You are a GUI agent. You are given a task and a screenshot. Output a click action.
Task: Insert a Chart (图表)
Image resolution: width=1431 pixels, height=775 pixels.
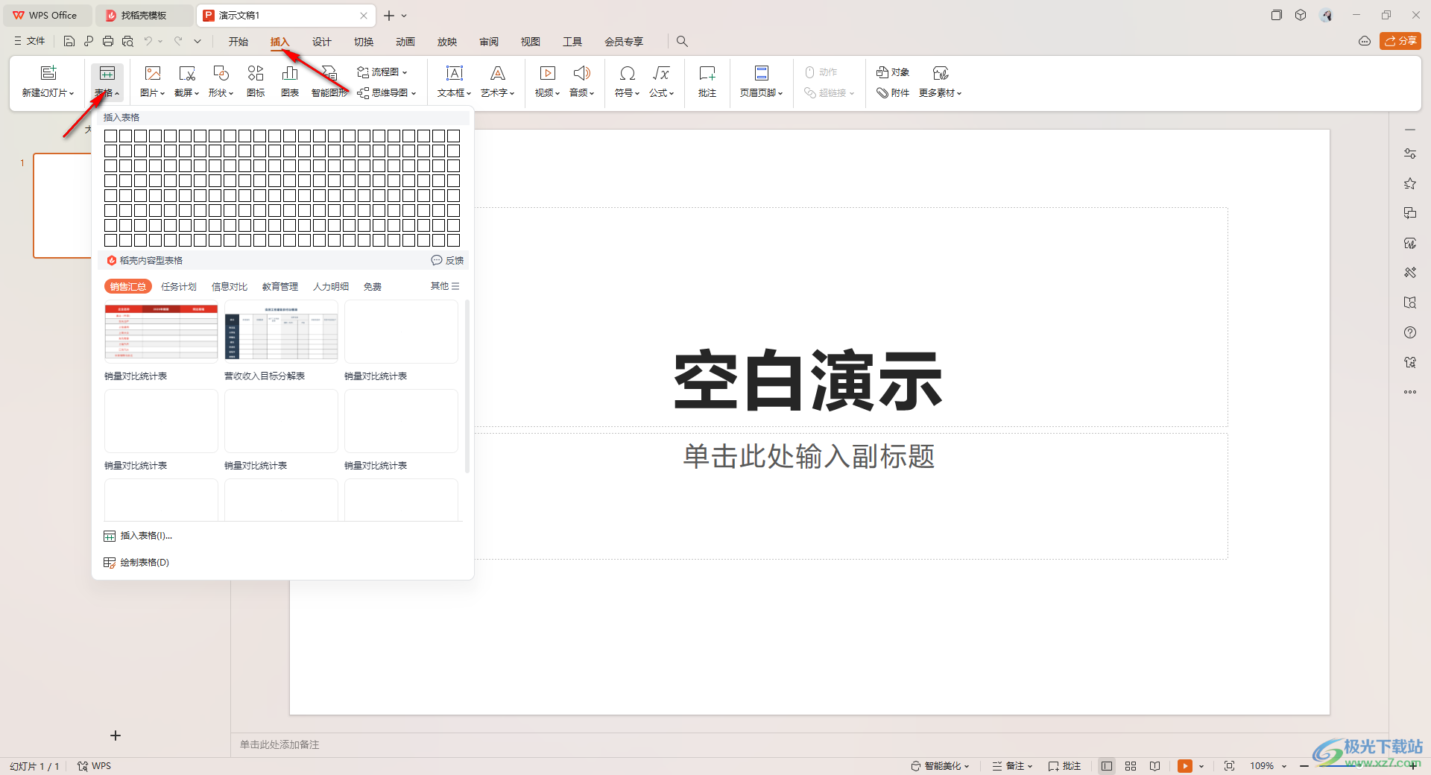click(x=290, y=81)
